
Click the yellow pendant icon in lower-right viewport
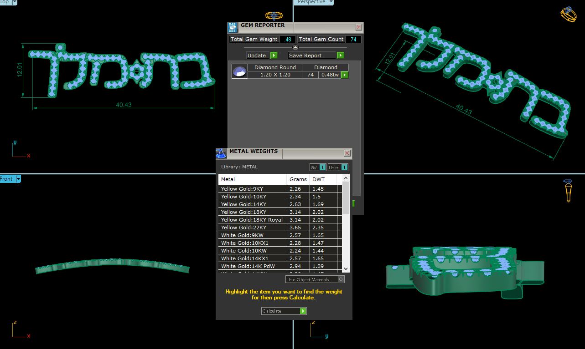(x=568, y=191)
